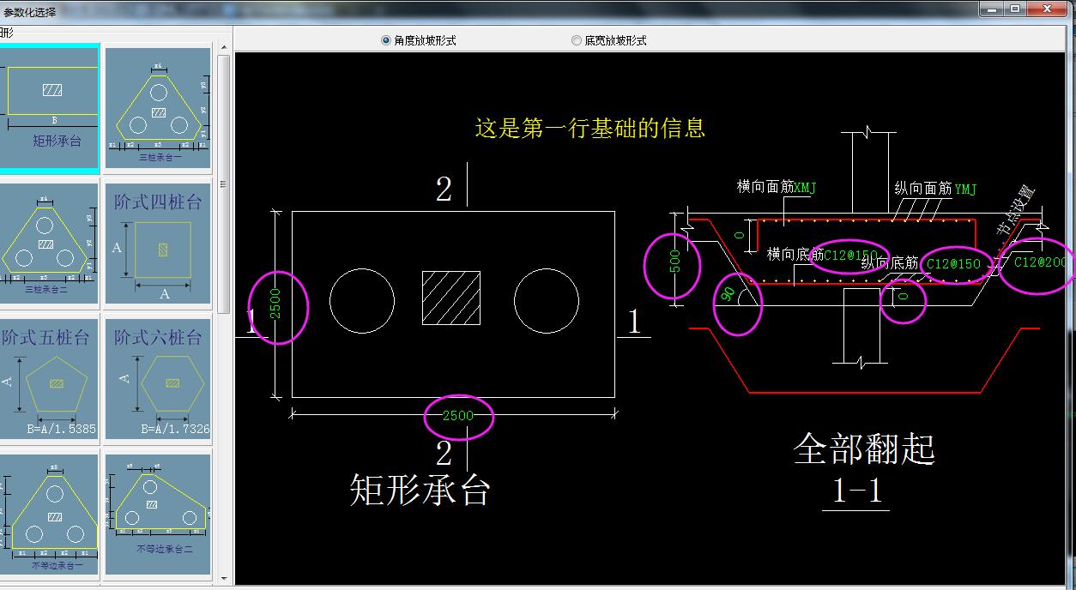
Task: Select the 不等边承台二 thumbnail
Action: click(158, 515)
